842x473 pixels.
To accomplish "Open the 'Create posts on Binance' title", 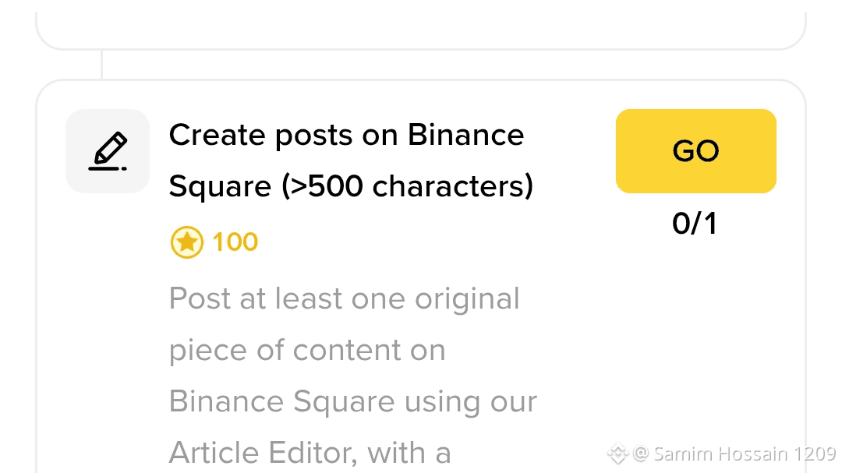I will tap(346, 136).
